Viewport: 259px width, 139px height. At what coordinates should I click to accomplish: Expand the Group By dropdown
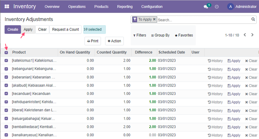160,35
